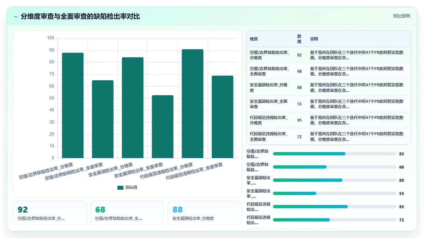Open the KPI card showing 88 安全漏洞检出率_分维度
The image size is (424, 238).
(x=205, y=213)
